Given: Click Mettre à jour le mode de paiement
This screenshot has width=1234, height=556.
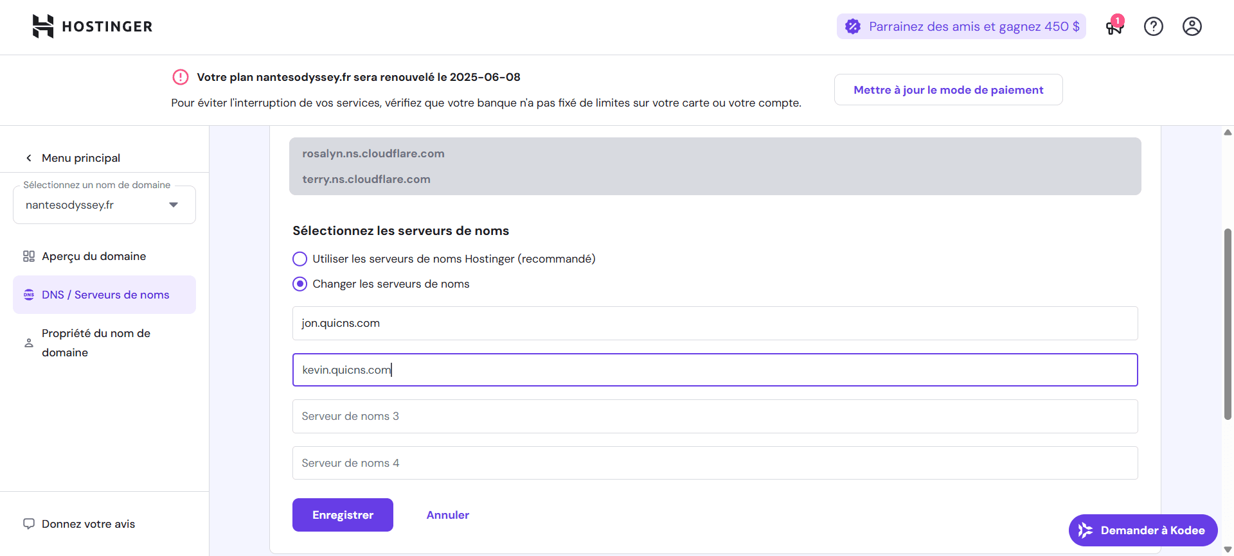Looking at the screenshot, I should point(948,90).
